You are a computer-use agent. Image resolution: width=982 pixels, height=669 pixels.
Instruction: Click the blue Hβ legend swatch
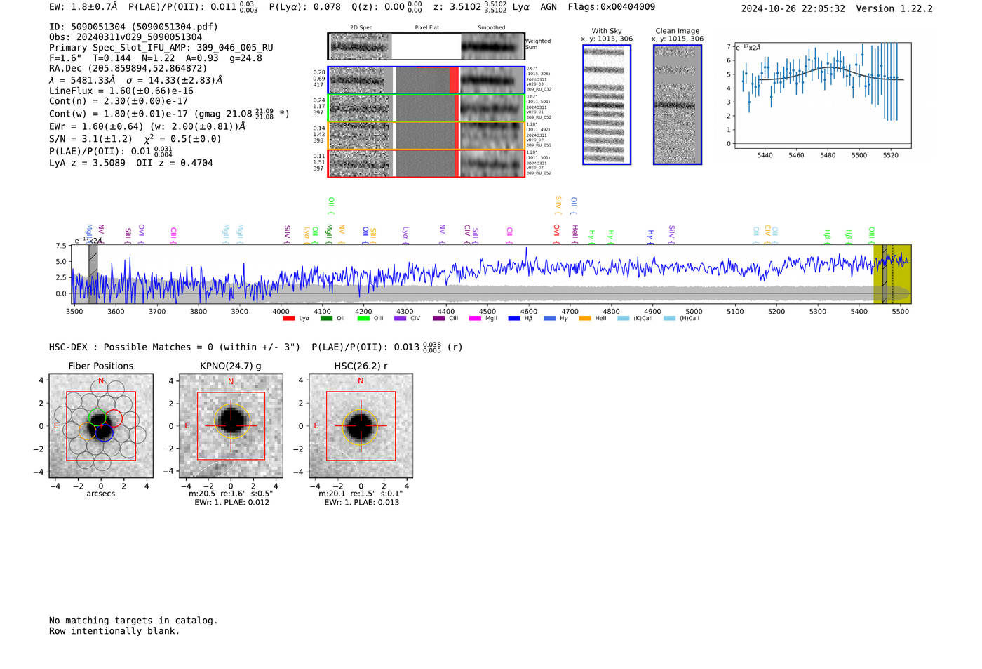click(514, 319)
